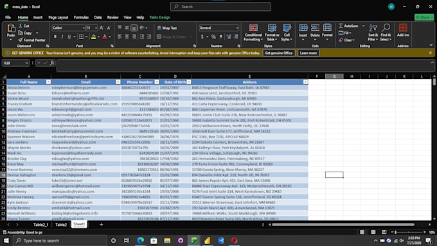Open the Clear dropdown

[x=346, y=40]
